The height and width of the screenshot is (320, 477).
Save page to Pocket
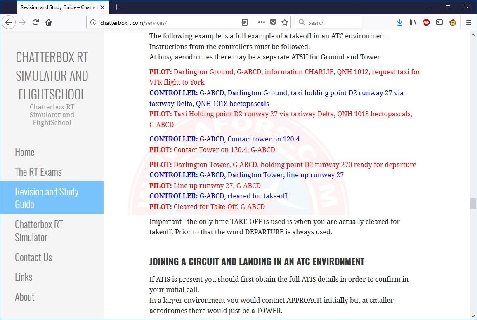273,22
